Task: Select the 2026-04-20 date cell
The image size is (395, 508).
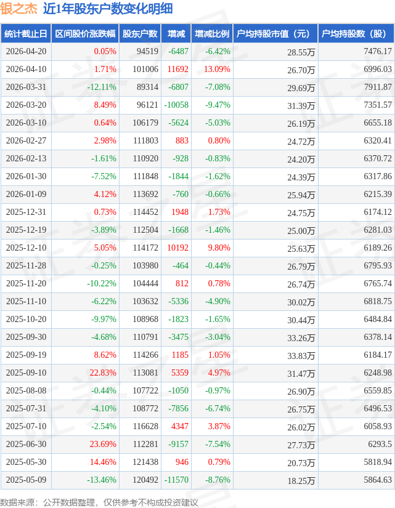Action: (26, 51)
